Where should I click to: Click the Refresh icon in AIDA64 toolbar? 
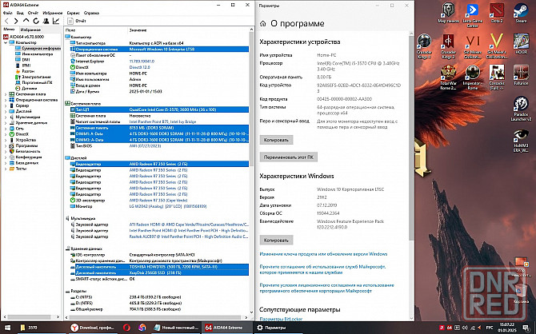36,21
